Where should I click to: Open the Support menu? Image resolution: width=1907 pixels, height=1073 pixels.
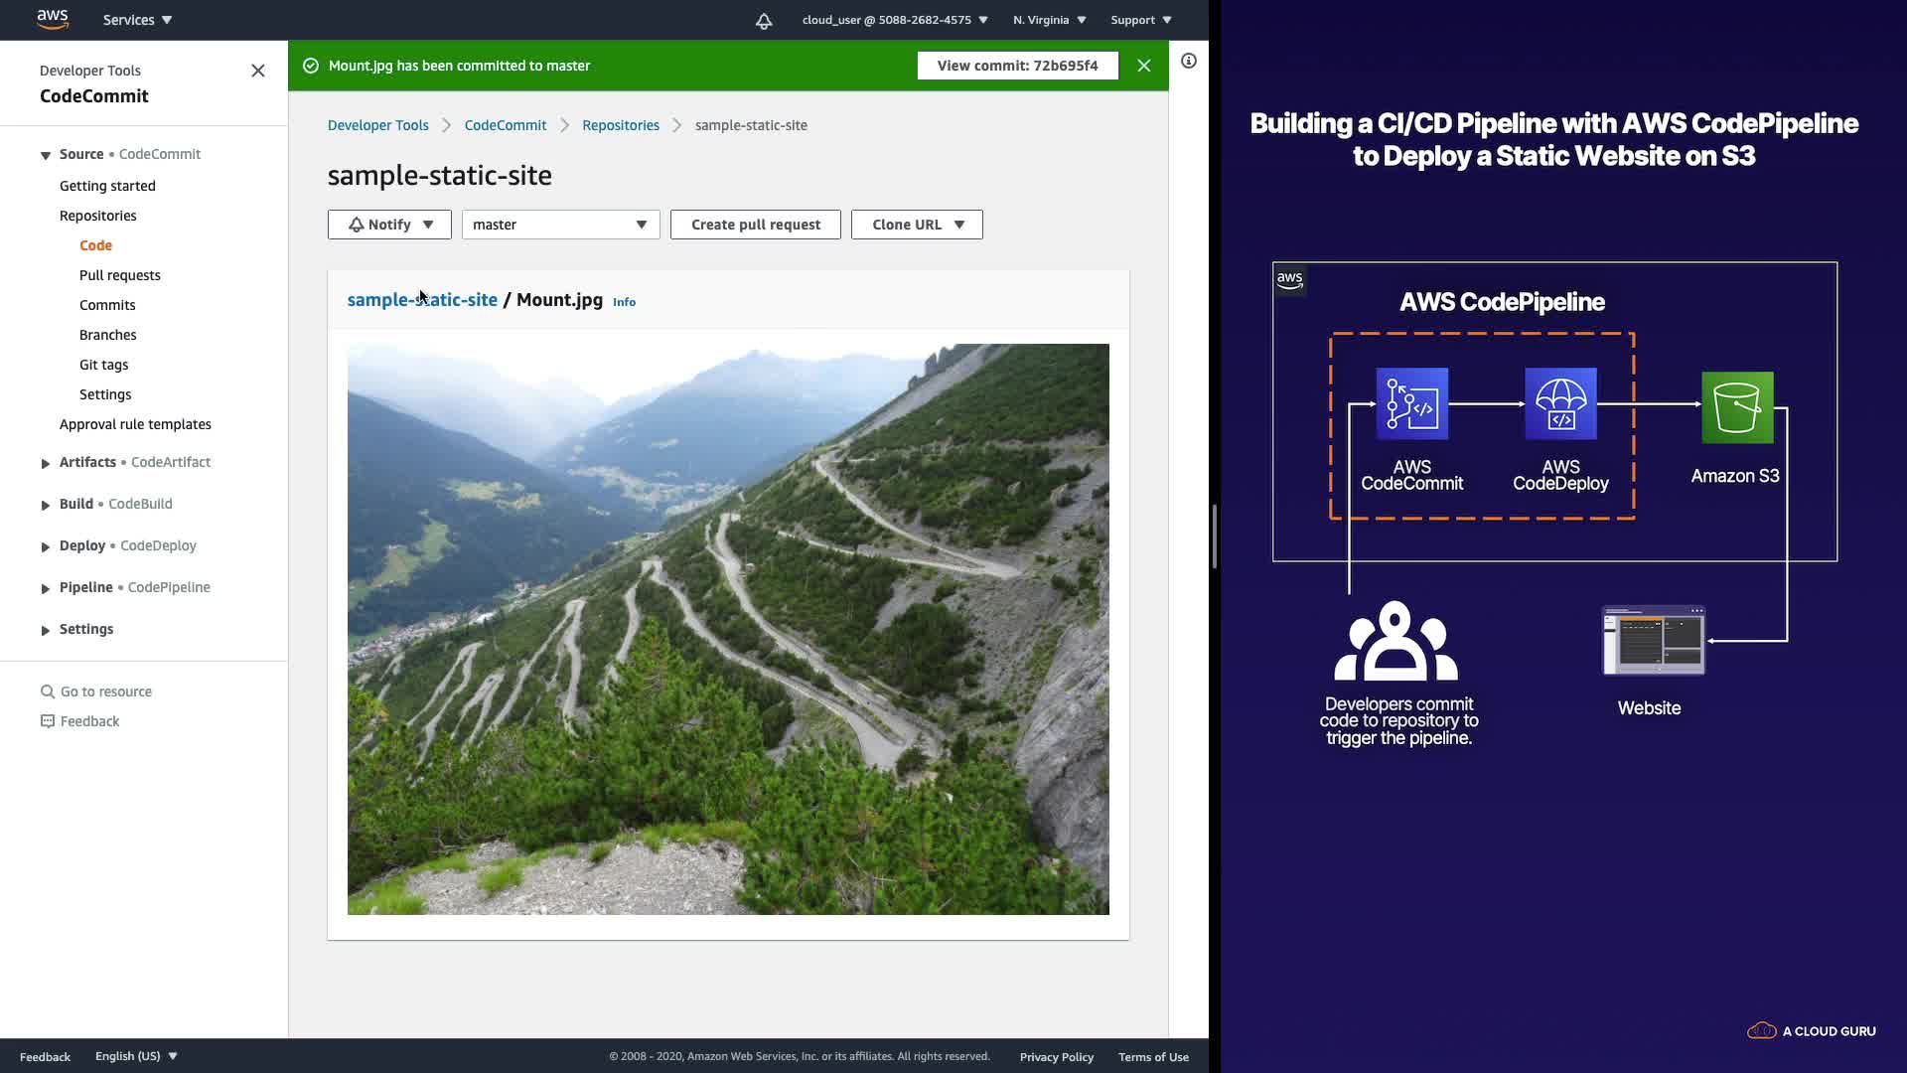click(1140, 20)
